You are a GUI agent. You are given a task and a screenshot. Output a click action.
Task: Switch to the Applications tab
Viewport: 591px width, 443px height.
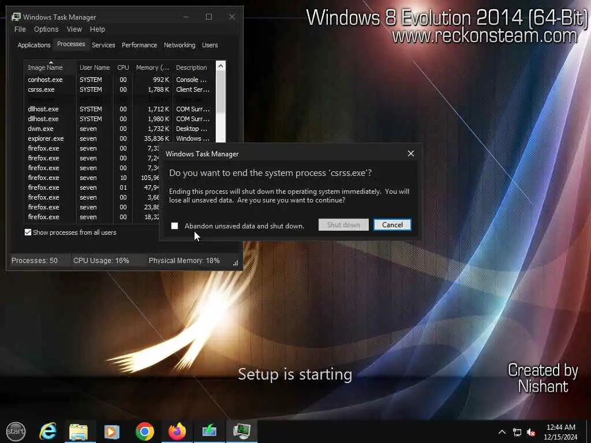point(34,45)
